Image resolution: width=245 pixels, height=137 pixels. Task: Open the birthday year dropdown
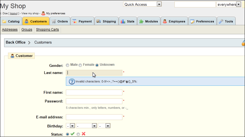coord(104,126)
